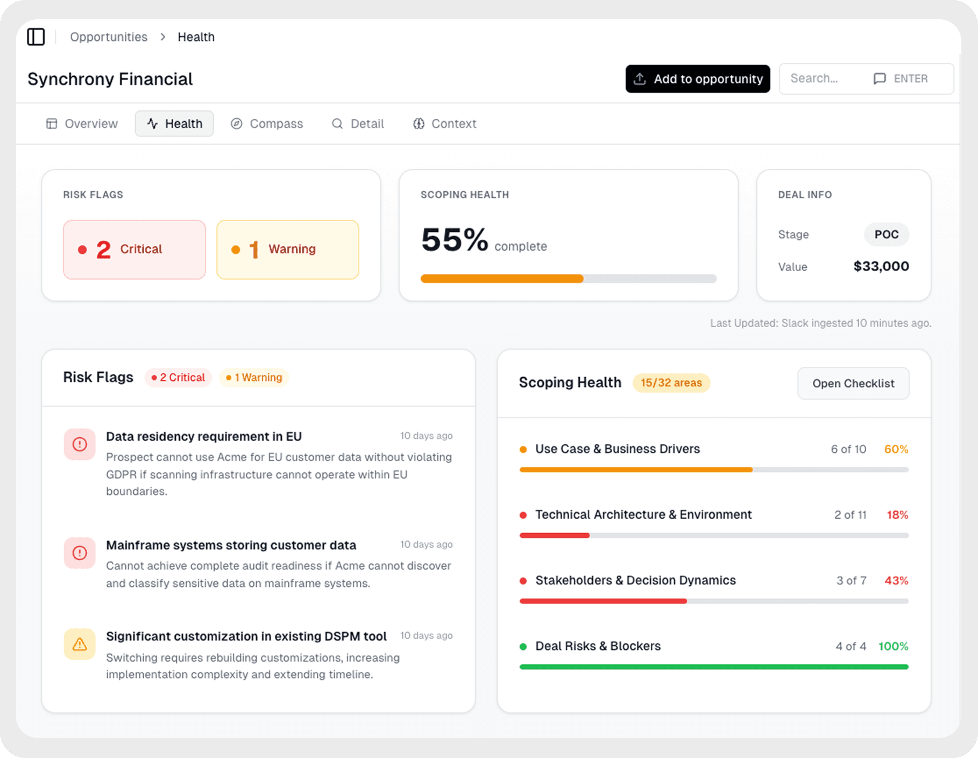Click the upload icon on Add to opportunity

coord(639,79)
